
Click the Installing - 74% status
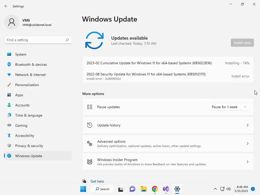pos(237,63)
